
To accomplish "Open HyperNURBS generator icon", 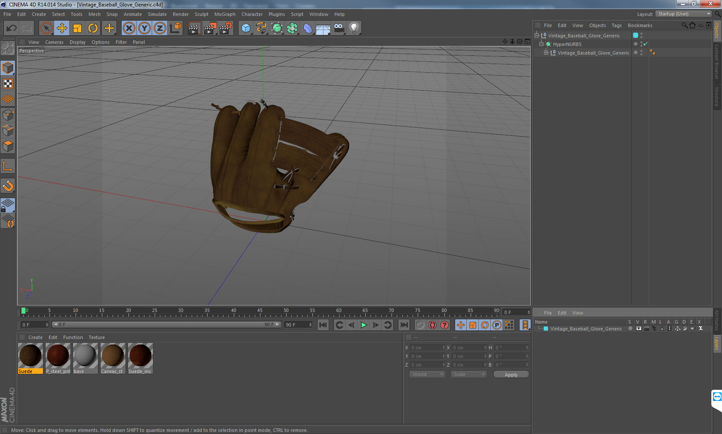I will 277,28.
